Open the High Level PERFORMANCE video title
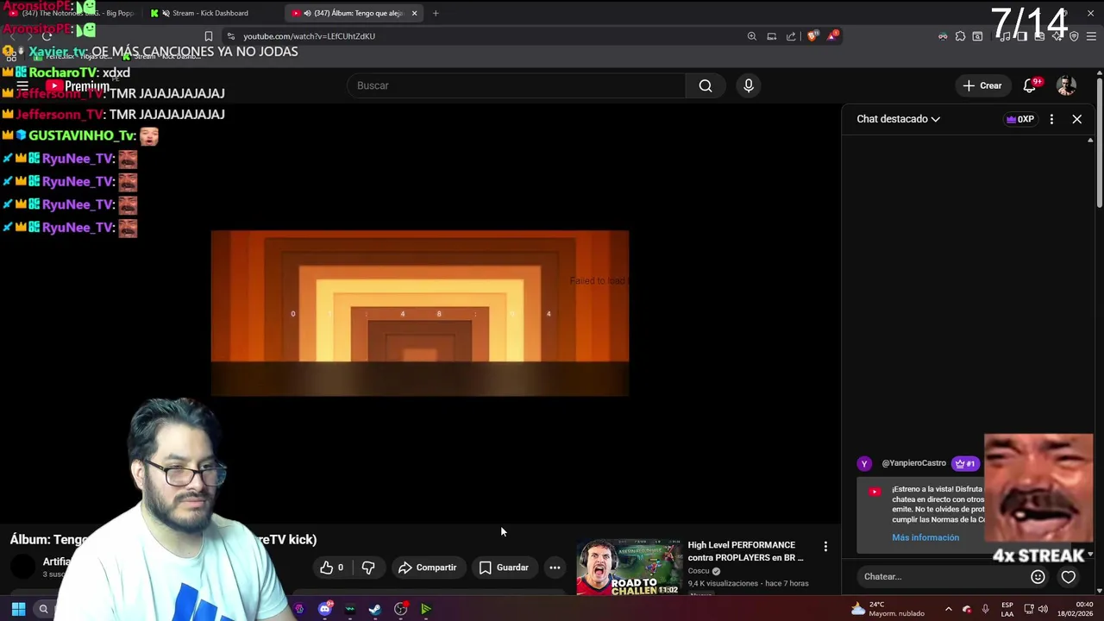1104x621 pixels. pyautogui.click(x=745, y=551)
